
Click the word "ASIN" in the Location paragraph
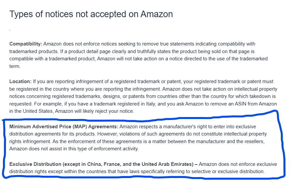[241, 104]
